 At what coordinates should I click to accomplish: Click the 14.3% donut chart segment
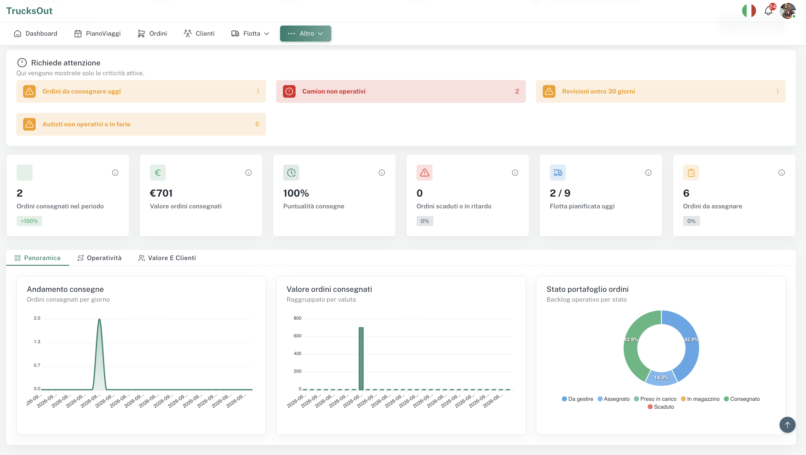(661, 377)
